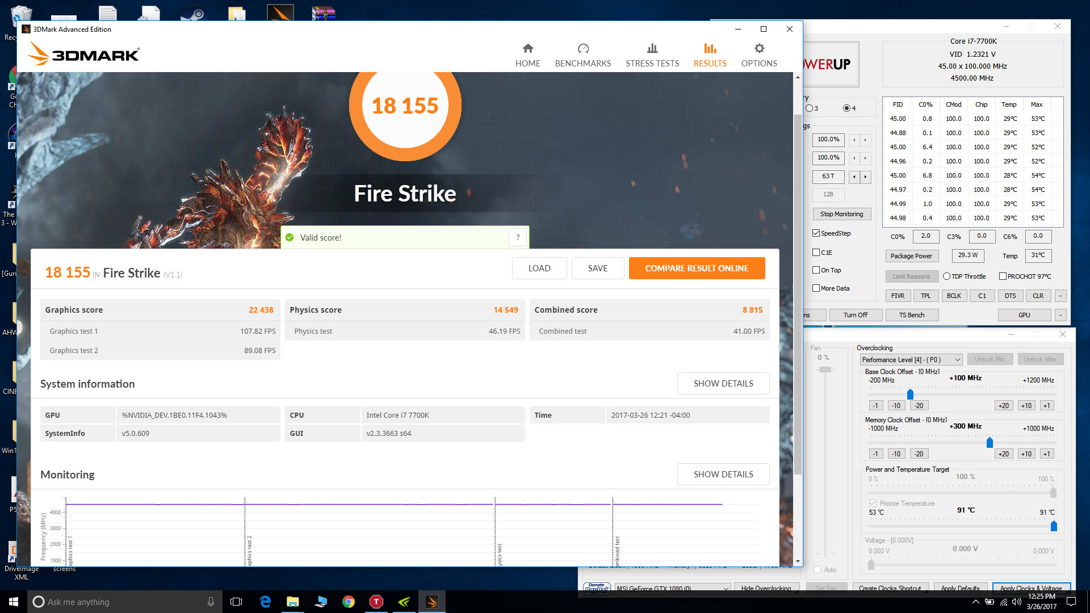Check the PROCHOT 97°C checkbox
Image resolution: width=1090 pixels, height=613 pixels.
(x=1003, y=276)
